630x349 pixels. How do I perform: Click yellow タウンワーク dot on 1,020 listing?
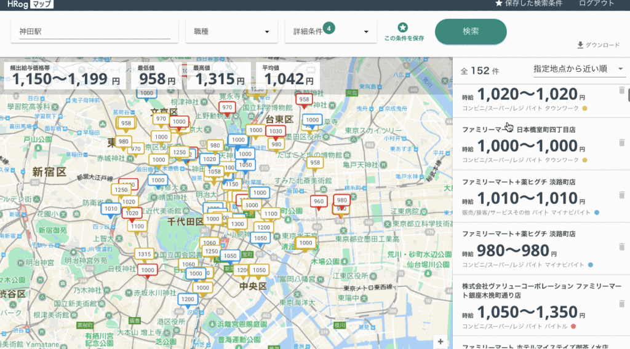(585, 108)
